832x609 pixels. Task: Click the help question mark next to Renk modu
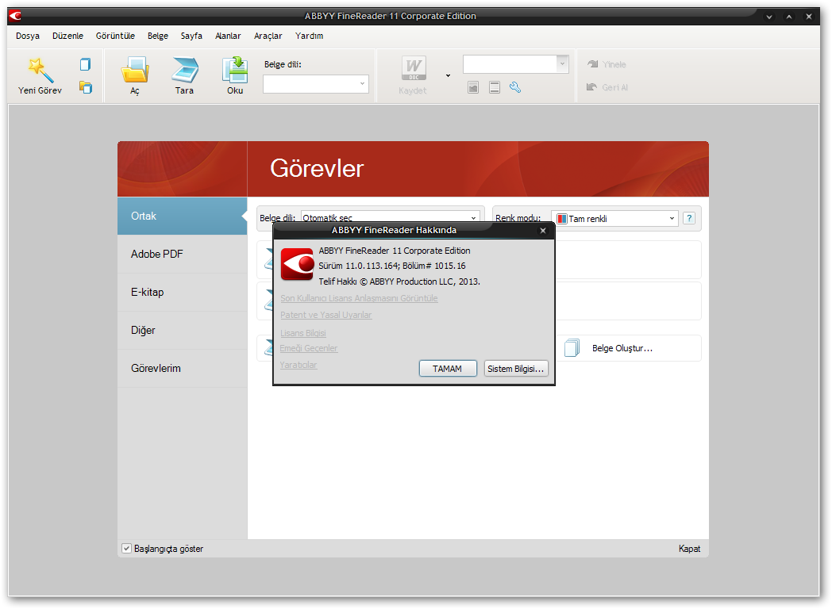pos(689,218)
